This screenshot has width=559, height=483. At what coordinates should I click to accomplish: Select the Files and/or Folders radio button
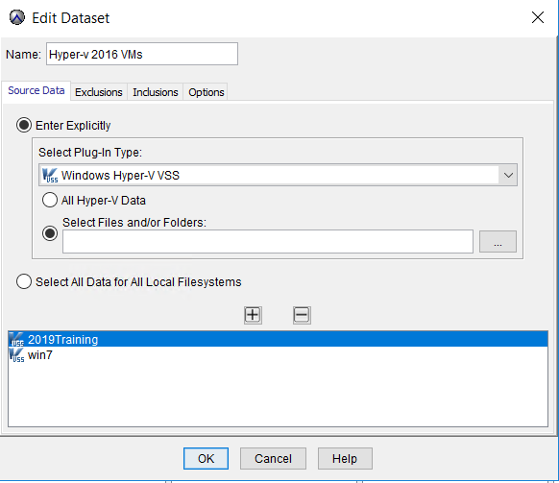[x=50, y=234]
